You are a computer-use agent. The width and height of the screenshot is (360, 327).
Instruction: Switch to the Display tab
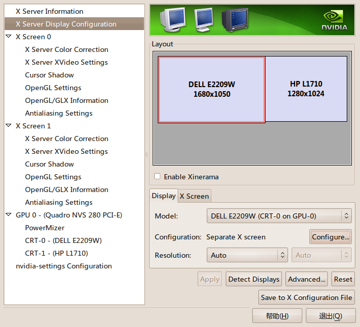[163, 196]
